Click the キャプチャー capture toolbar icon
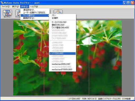Viewport: 135px width, 101px height. pyautogui.click(x=8, y=14)
